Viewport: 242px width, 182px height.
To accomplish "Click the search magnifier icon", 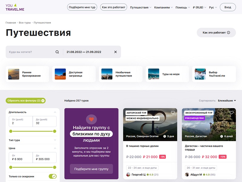I will (x=57, y=51).
